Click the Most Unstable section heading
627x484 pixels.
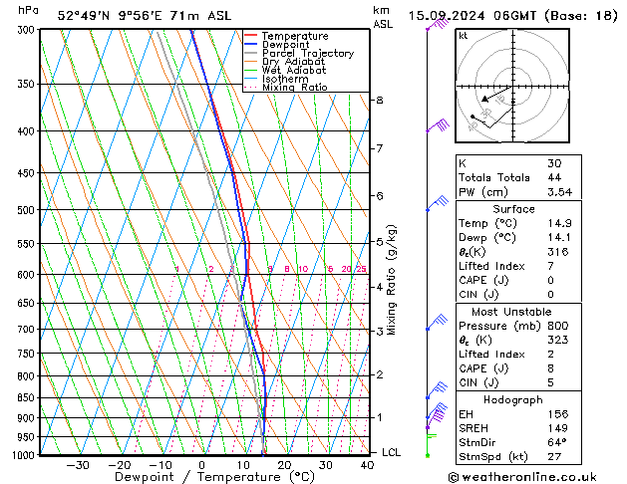511,312
